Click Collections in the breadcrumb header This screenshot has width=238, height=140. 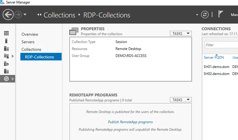[x=59, y=15]
